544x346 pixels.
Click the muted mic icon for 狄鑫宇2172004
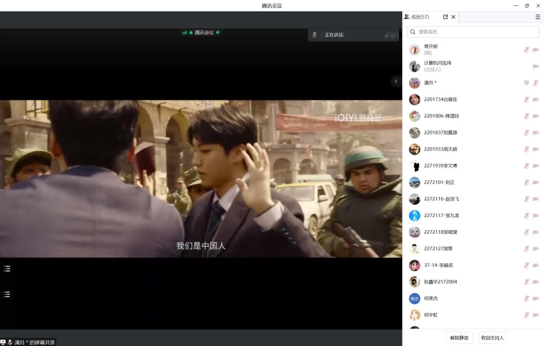pos(527,282)
